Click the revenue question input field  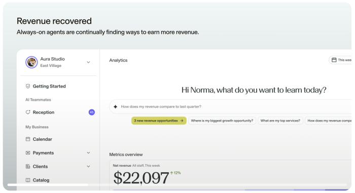click(230, 106)
